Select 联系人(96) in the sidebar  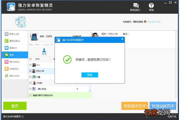15,34
